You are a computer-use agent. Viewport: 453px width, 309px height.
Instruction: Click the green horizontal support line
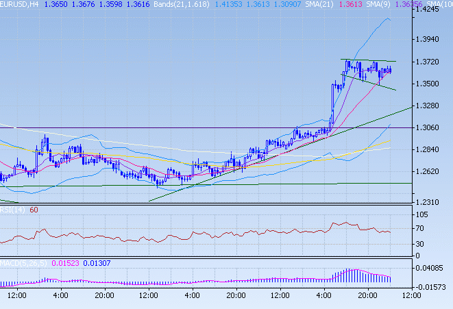(x=206, y=184)
